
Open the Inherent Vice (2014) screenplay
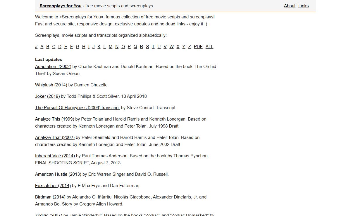click(x=55, y=156)
